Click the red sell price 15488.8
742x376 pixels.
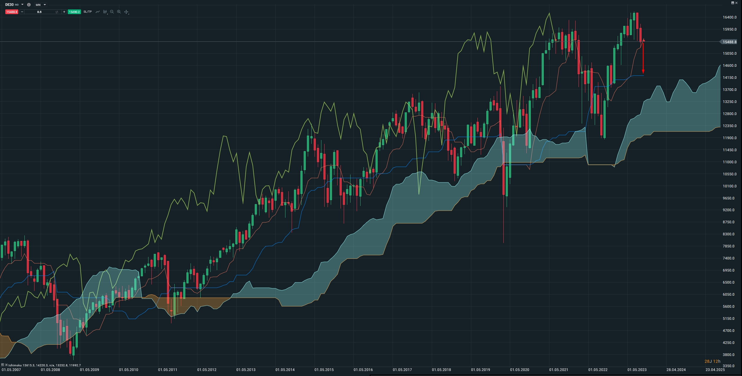click(x=12, y=12)
